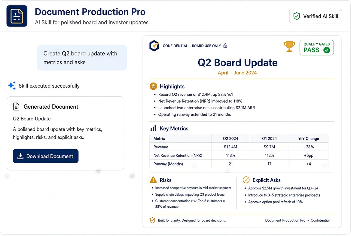The image size is (351, 236).
Task: Click the blue sparkle icon beside Skill executed successfully
Action: [x=12, y=86]
